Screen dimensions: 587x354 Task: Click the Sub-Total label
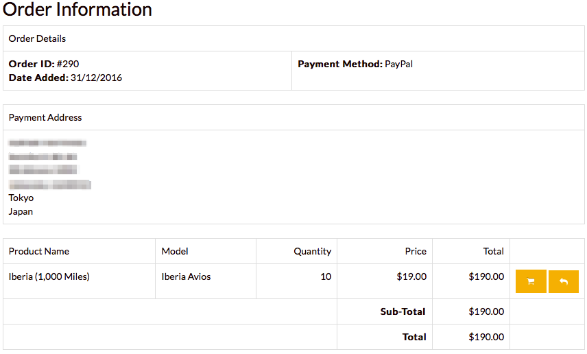tap(403, 311)
